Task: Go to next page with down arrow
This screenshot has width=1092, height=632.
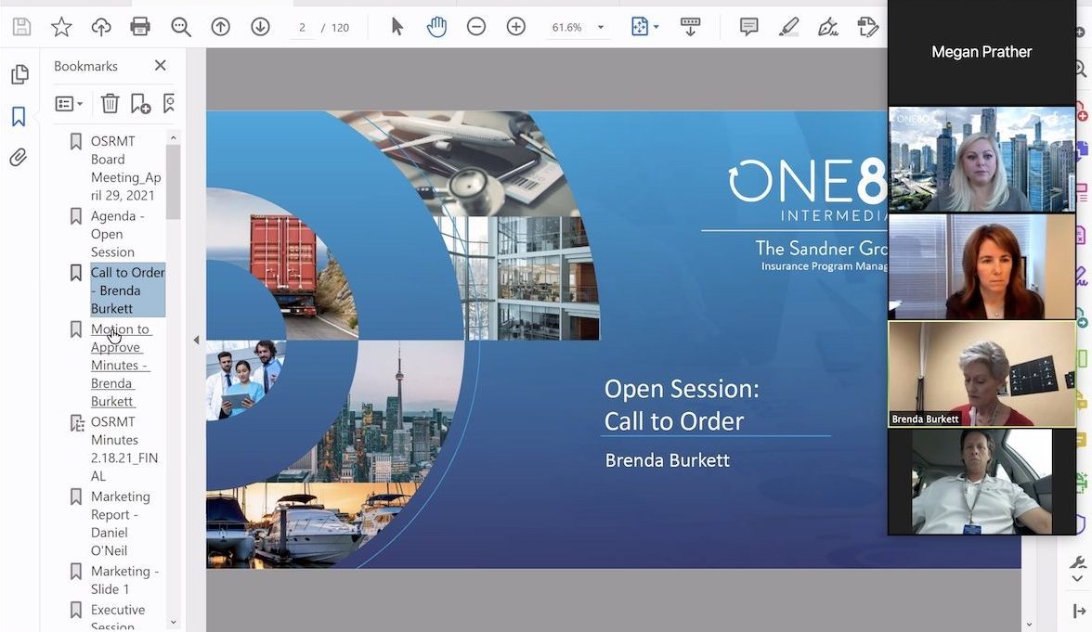Action: coord(260,27)
